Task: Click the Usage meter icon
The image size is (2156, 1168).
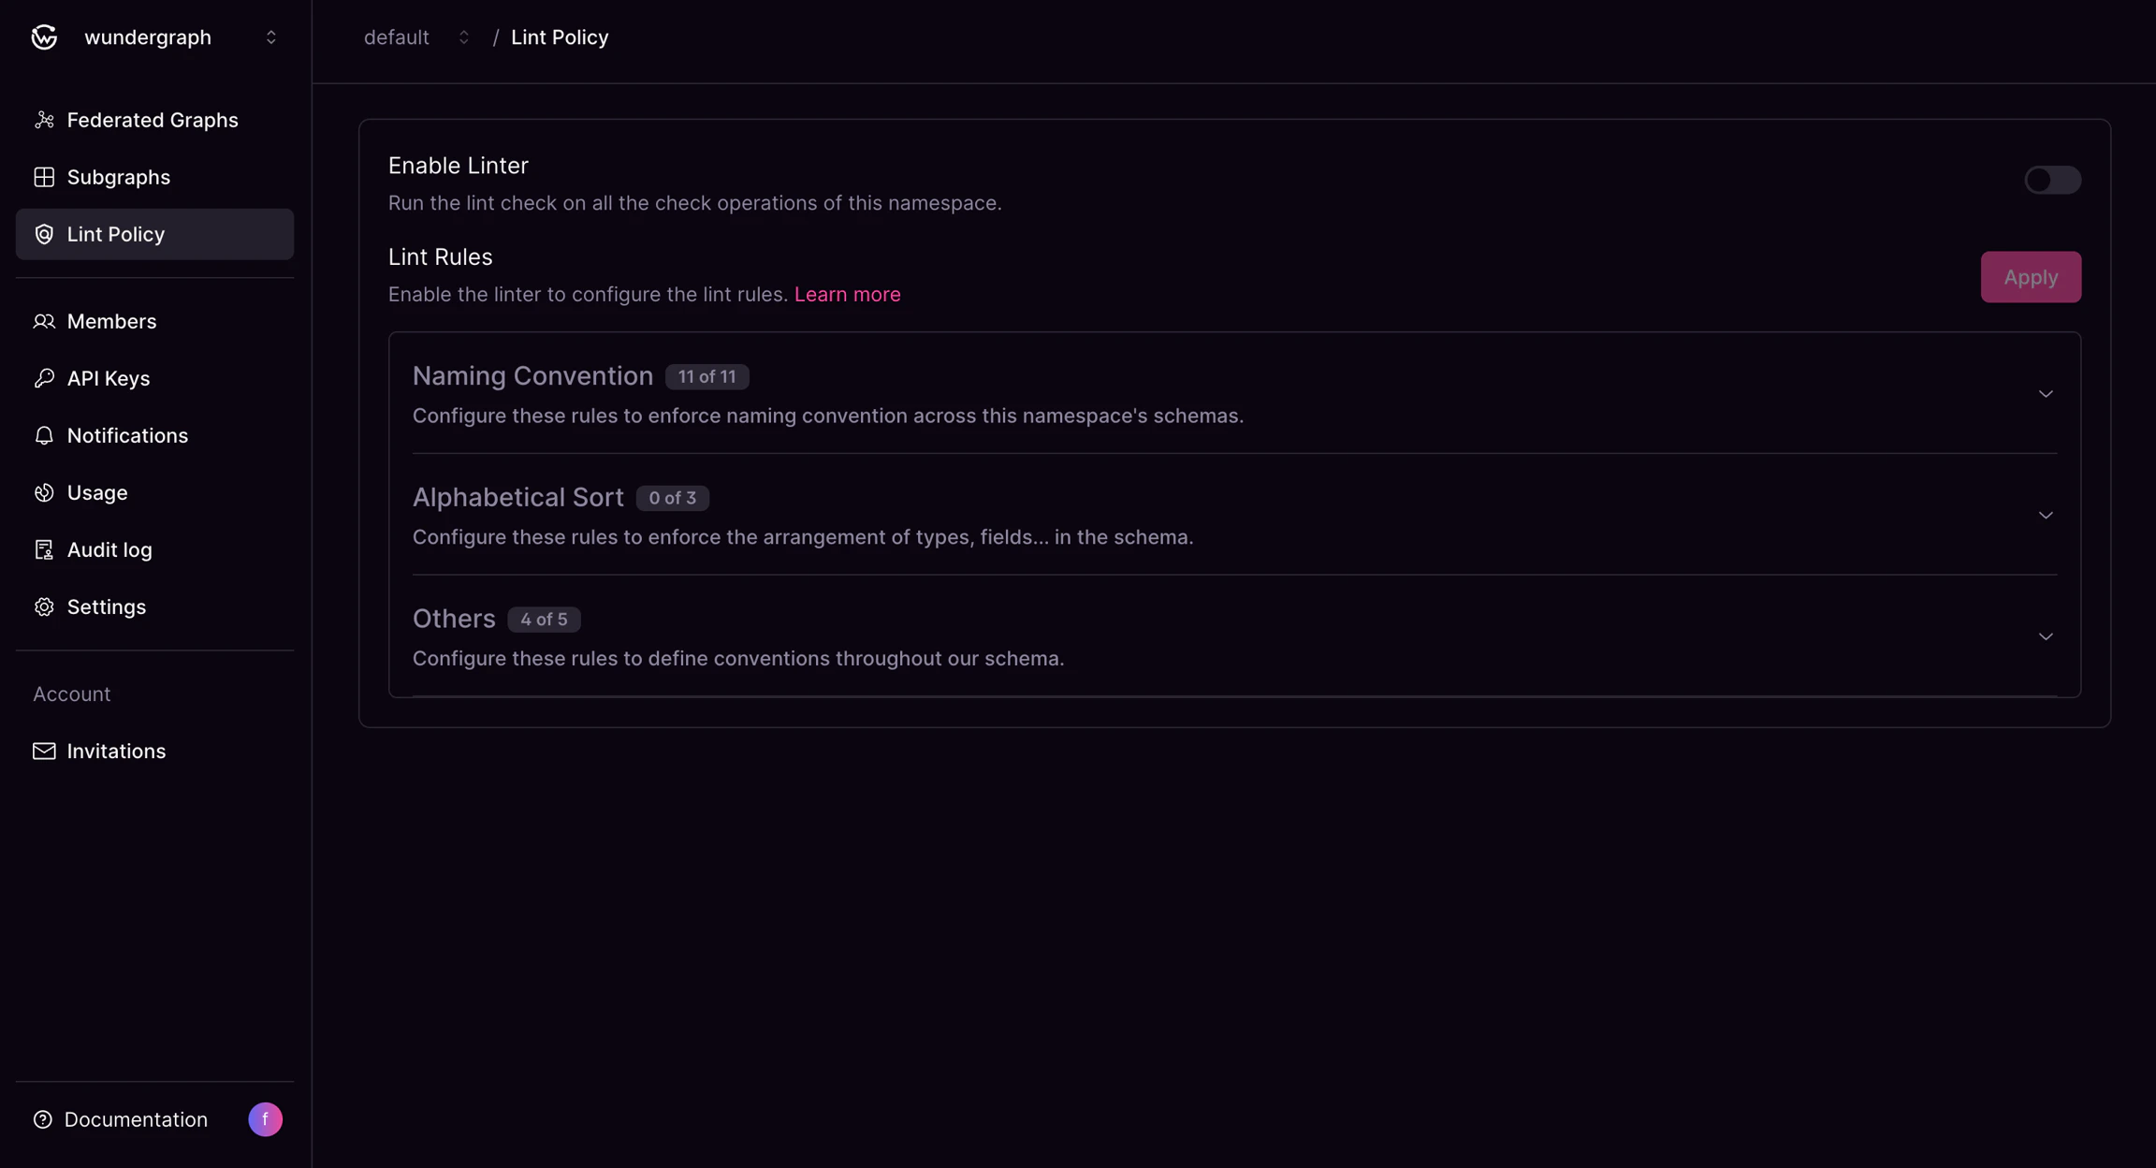Action: click(45, 492)
